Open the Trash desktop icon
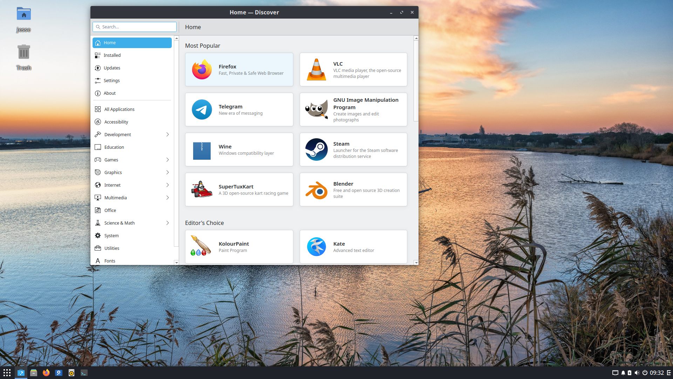673x379 pixels. pyautogui.click(x=24, y=58)
